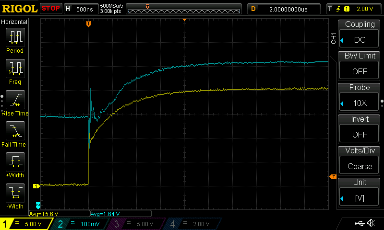The image size is (384, 230).
Task: Choose the Fall Time measurement icon
Action: [x=14, y=131]
